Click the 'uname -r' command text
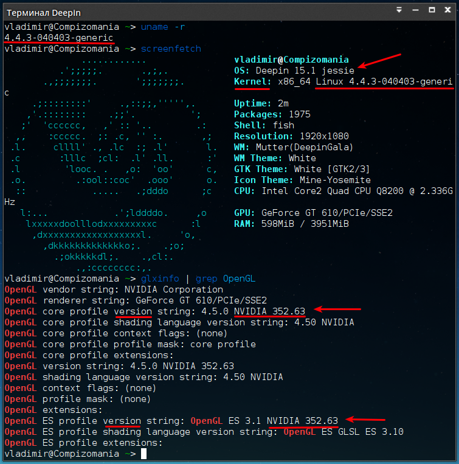 tap(163, 27)
